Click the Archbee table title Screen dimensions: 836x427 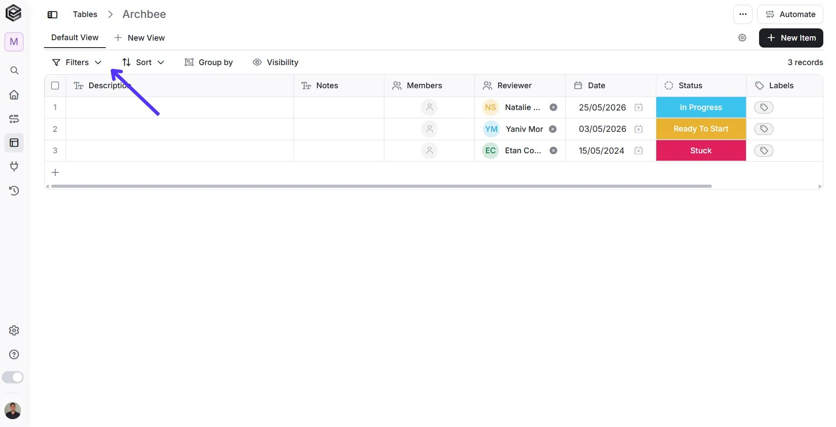click(x=144, y=14)
